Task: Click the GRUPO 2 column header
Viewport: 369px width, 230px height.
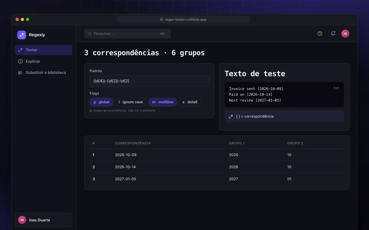Action: pos(295,143)
